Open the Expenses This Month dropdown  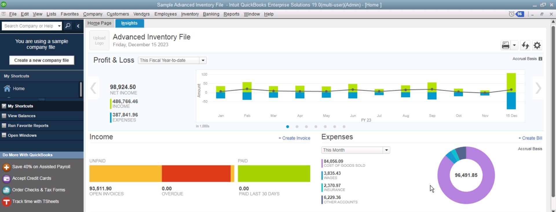click(x=386, y=150)
